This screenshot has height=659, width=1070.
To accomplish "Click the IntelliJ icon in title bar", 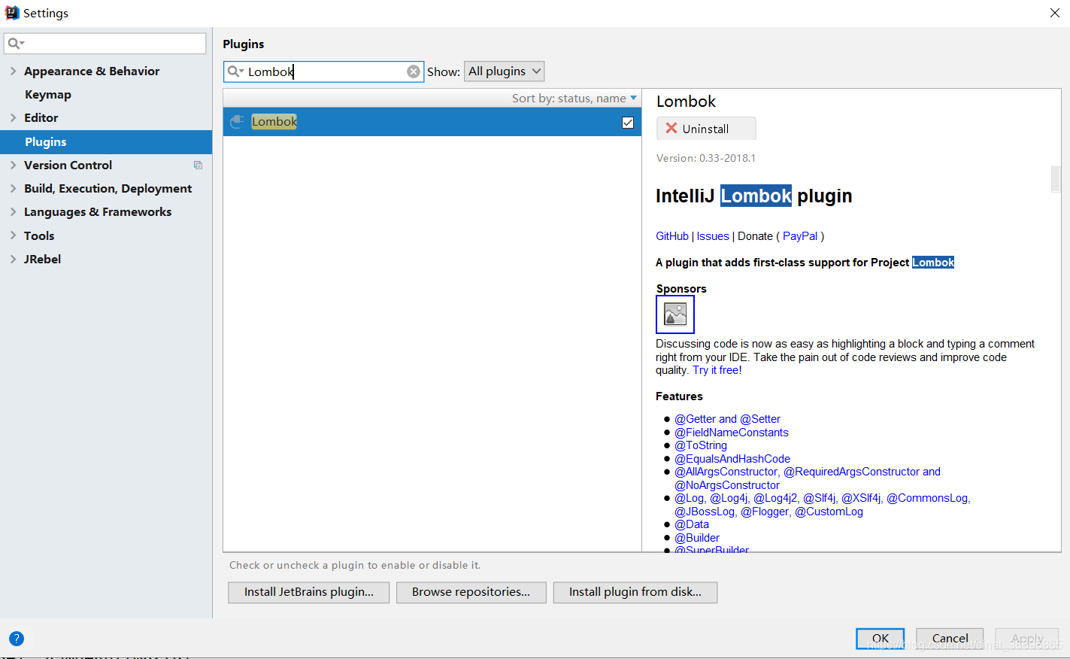I will pyautogui.click(x=12, y=13).
